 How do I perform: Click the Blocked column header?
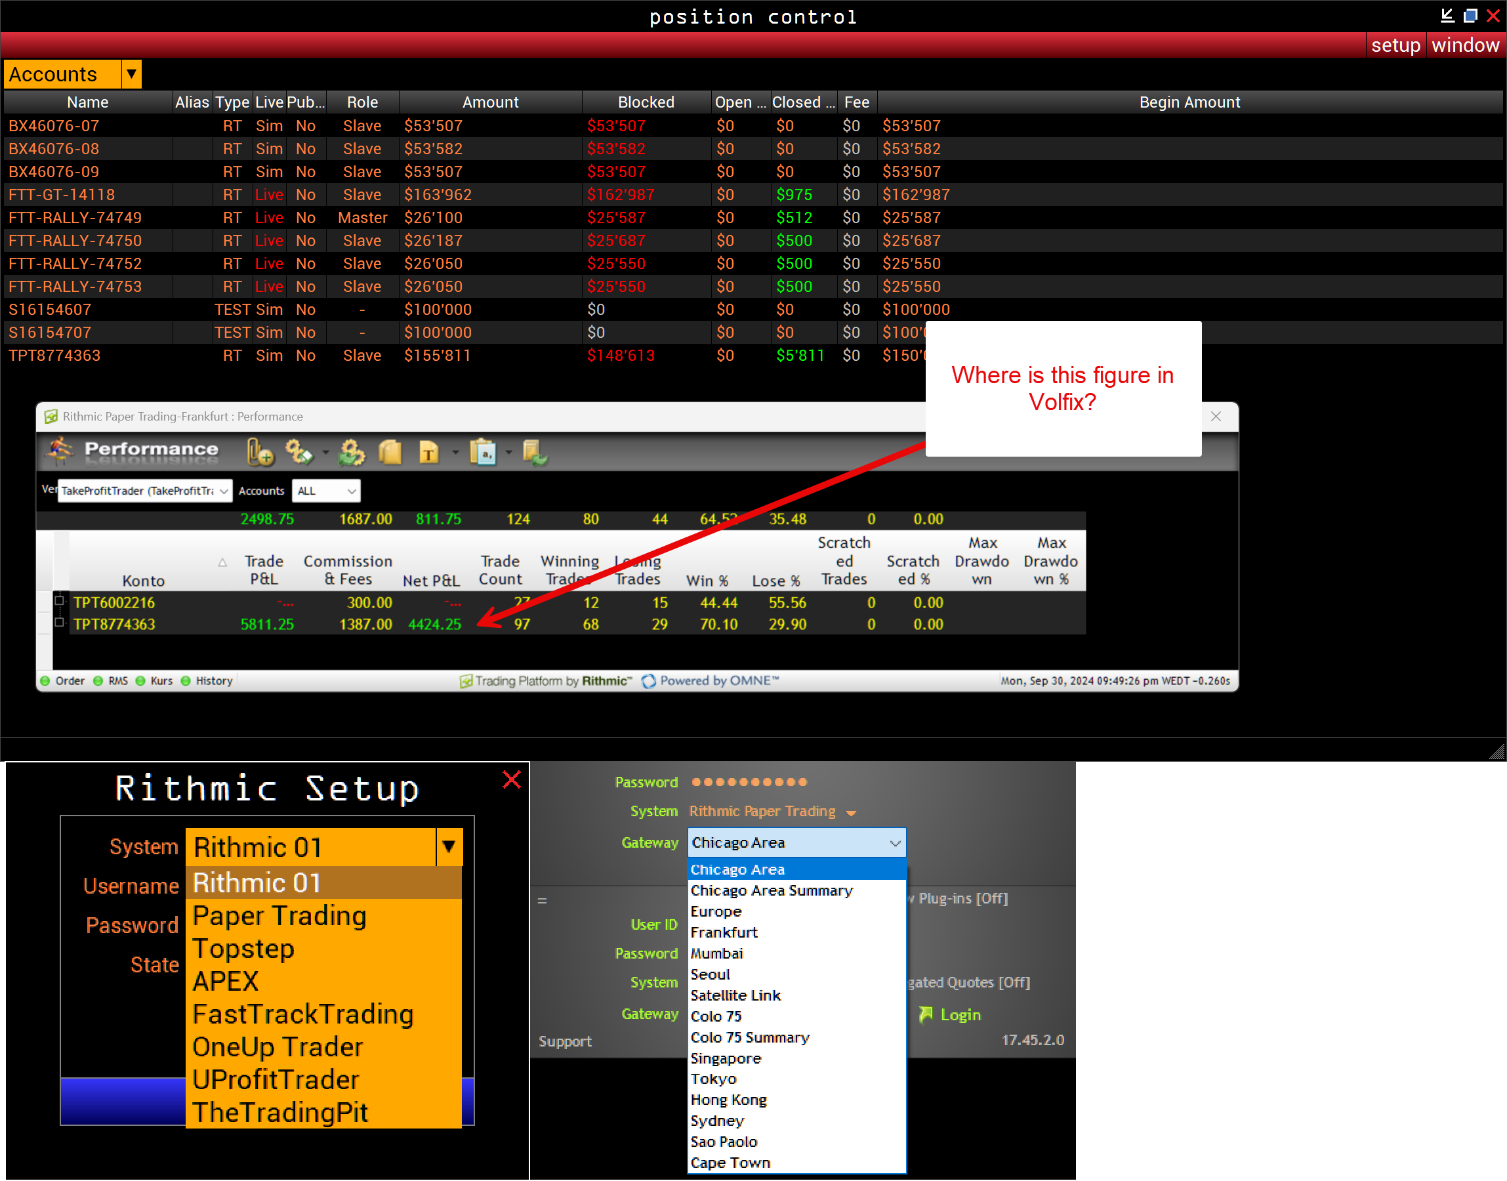coord(646,102)
